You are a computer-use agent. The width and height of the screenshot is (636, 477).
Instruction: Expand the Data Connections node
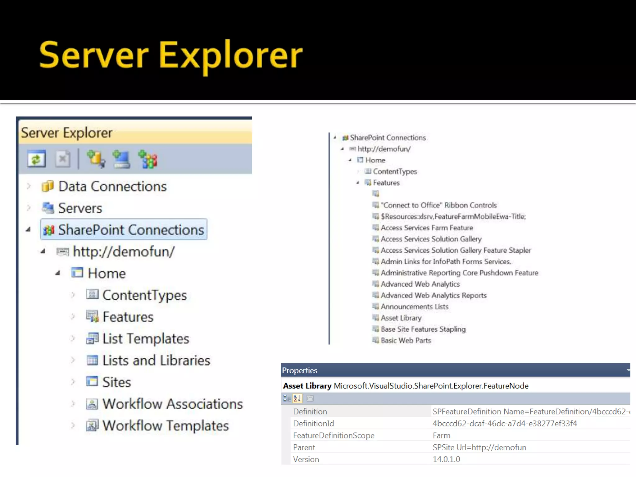point(29,186)
